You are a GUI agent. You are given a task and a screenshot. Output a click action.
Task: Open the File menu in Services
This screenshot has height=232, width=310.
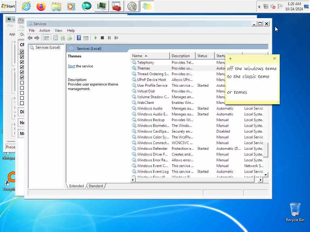(32, 31)
